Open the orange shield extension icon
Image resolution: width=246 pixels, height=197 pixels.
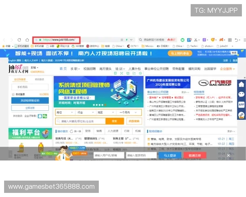pyautogui.click(x=212, y=40)
